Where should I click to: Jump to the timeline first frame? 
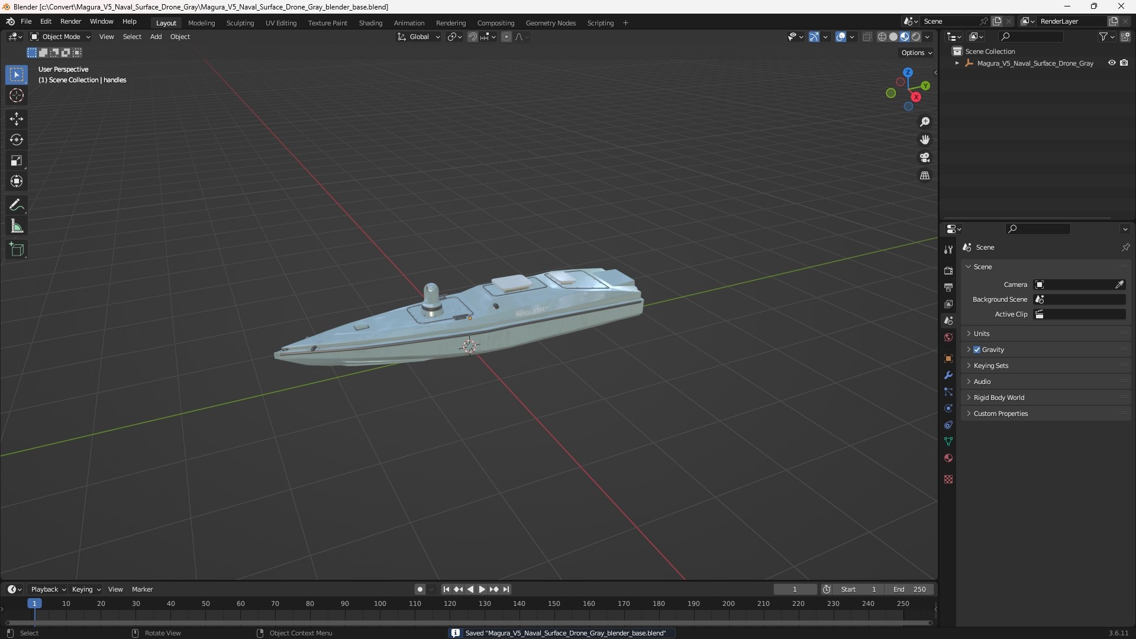click(x=446, y=589)
